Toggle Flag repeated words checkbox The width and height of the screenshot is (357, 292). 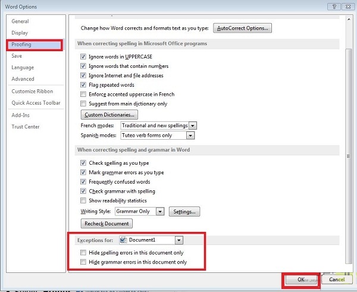83,85
